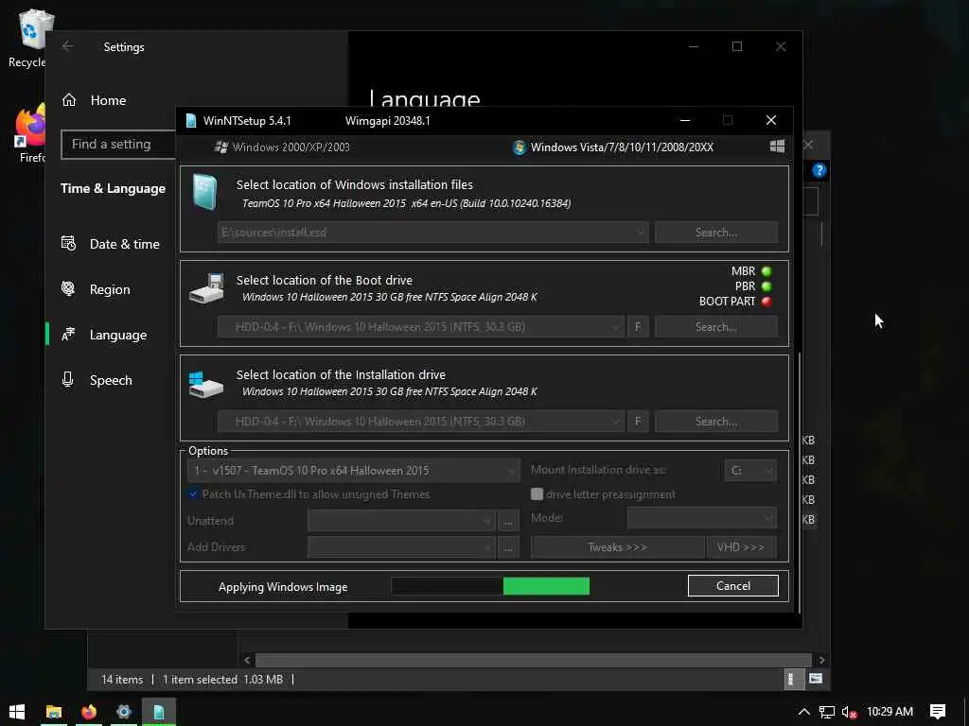Toggle drive letter preassignment checkbox
The width and height of the screenshot is (969, 726).
coord(537,493)
